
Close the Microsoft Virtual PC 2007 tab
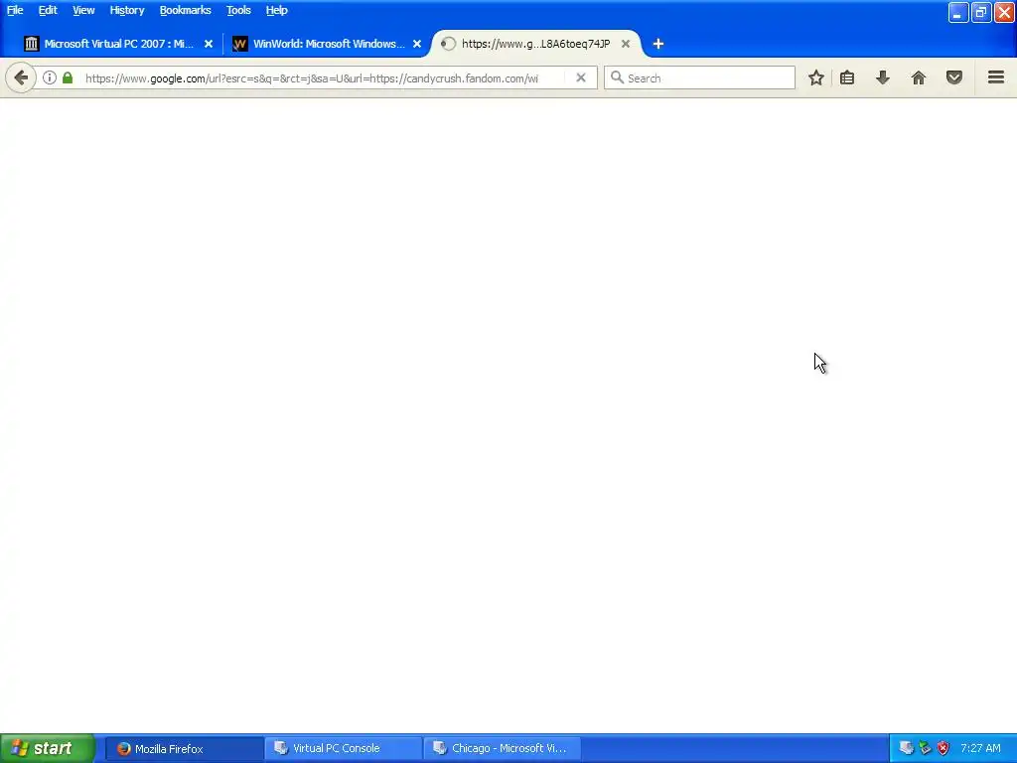209,44
